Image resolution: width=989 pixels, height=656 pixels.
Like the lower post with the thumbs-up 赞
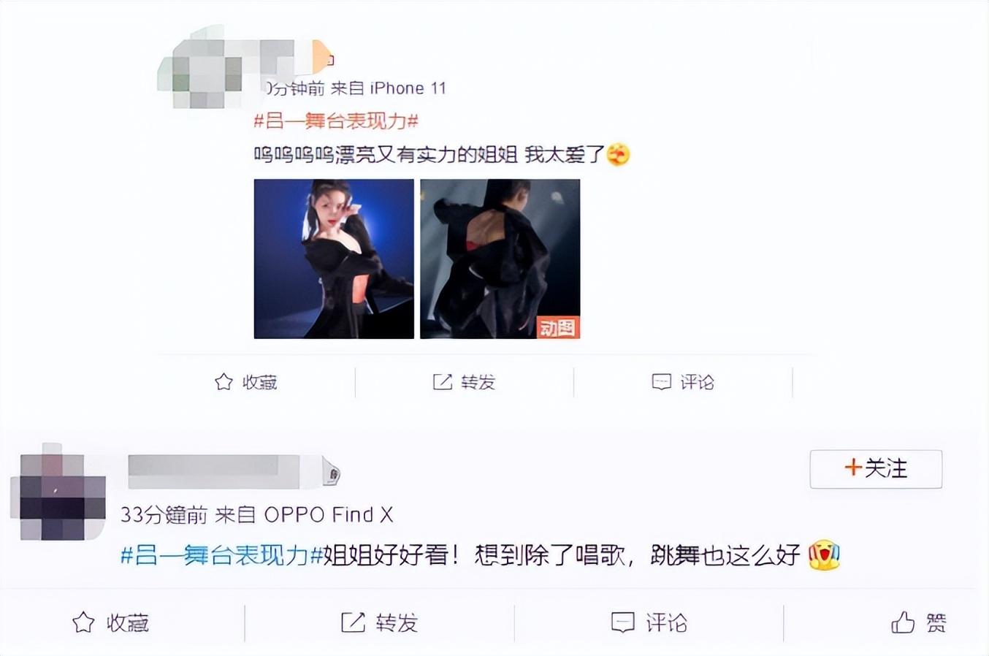pyautogui.click(x=918, y=622)
